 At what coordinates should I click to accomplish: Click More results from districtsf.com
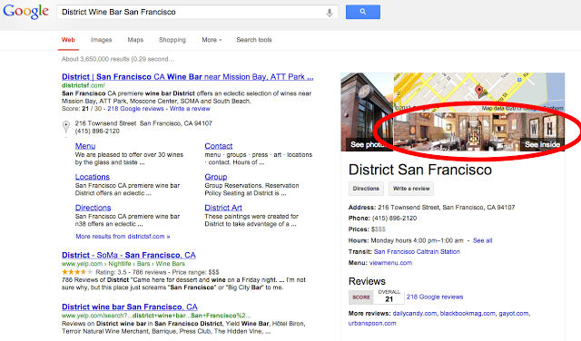point(123,236)
